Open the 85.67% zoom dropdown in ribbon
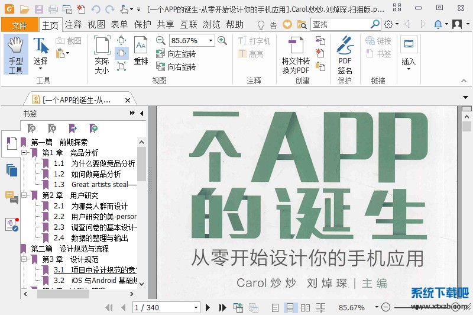This screenshot has height=315, width=473. [210, 40]
